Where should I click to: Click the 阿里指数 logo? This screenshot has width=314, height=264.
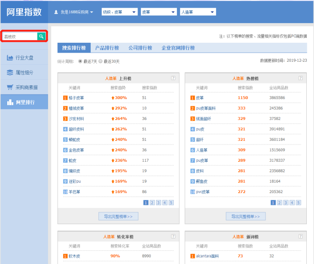[x=24, y=12]
